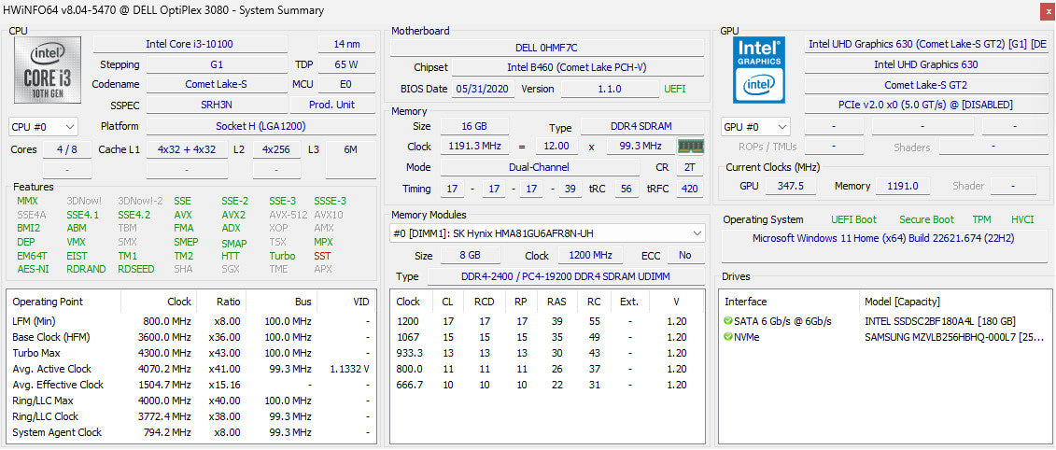Image resolution: width=1056 pixels, height=450 pixels.
Task: Click the red SST feature flag
Action: pyautogui.click(x=322, y=256)
